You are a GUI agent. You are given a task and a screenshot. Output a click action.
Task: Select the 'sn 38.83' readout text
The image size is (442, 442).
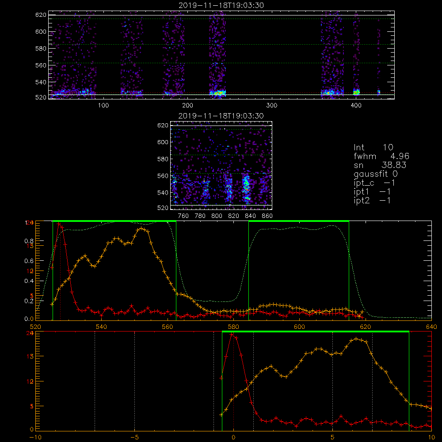[x=380, y=165]
